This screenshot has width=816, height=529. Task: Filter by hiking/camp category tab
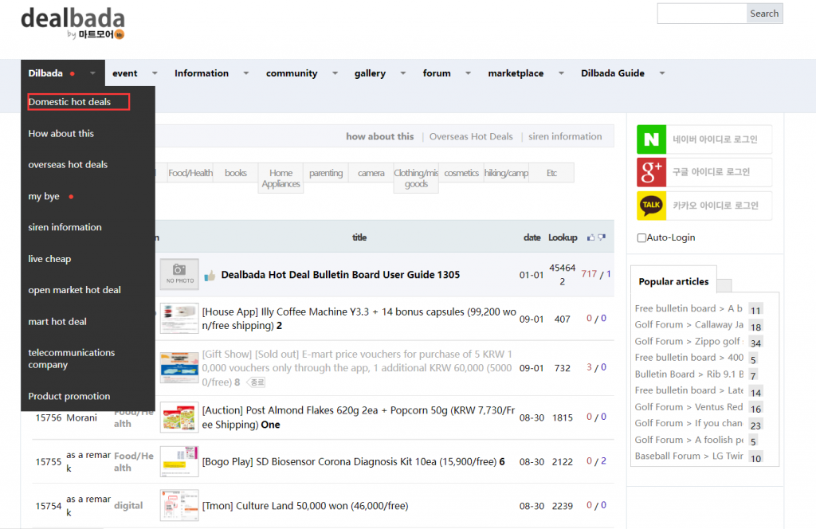[506, 173]
